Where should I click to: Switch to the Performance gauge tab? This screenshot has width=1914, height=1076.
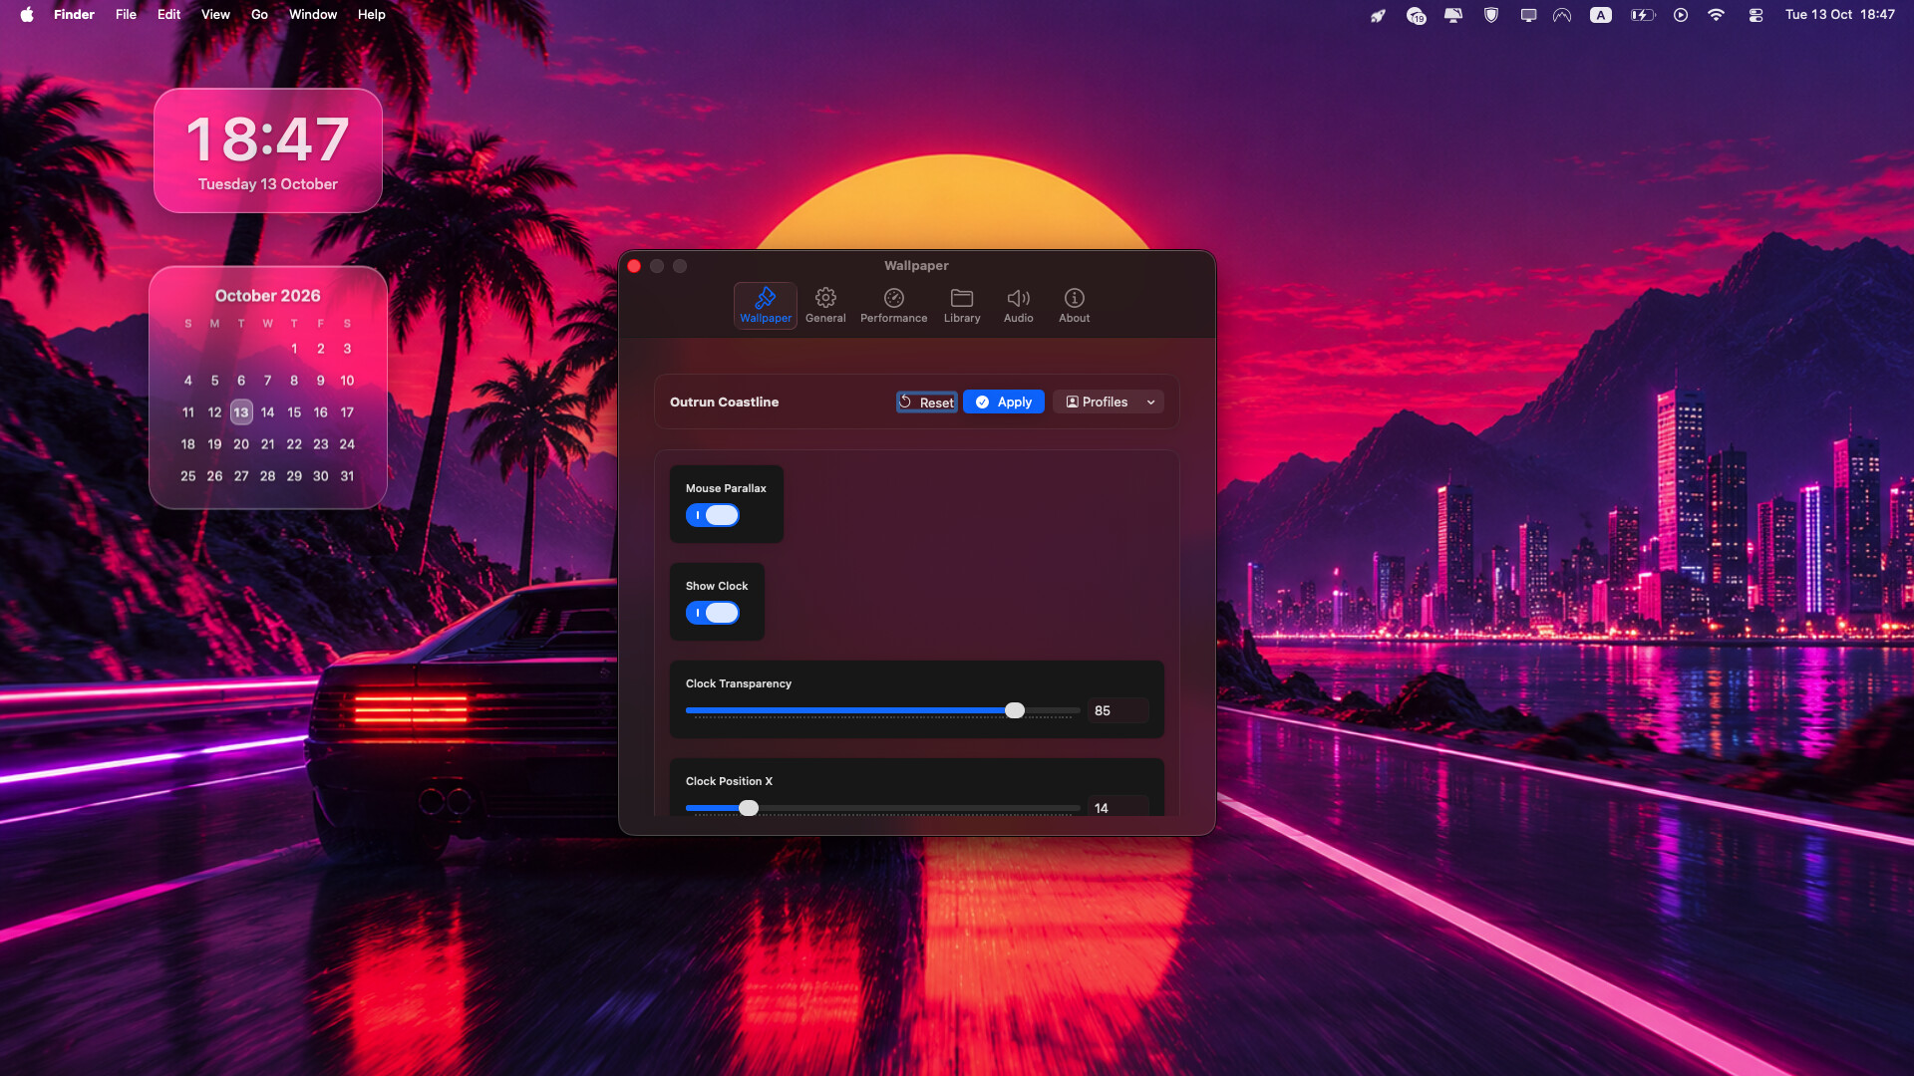tap(893, 305)
